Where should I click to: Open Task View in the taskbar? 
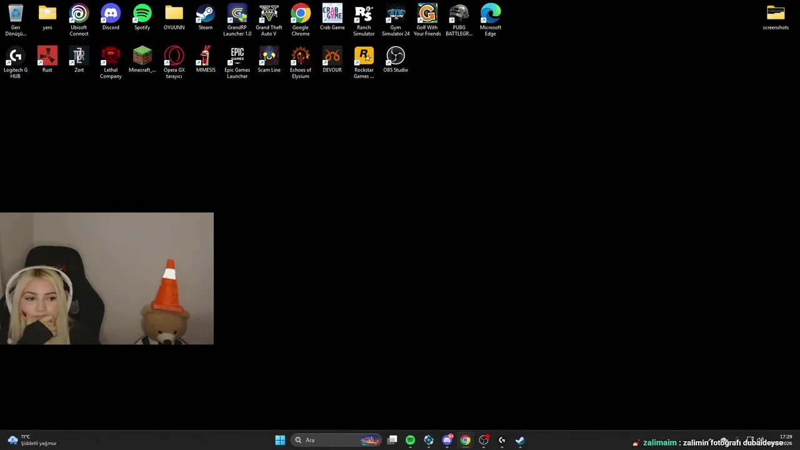[392, 440]
